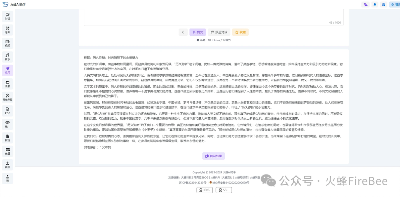Submit the prompt with 提交 button
Viewport: 400px width, 197px height.
click(198, 32)
